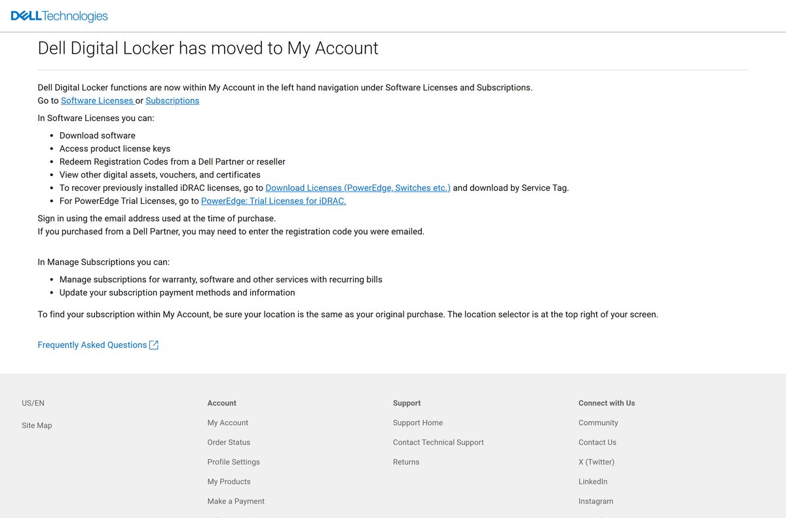Image resolution: width=786 pixels, height=518 pixels.
Task: Open the Site Map footer link
Action: pyautogui.click(x=37, y=425)
